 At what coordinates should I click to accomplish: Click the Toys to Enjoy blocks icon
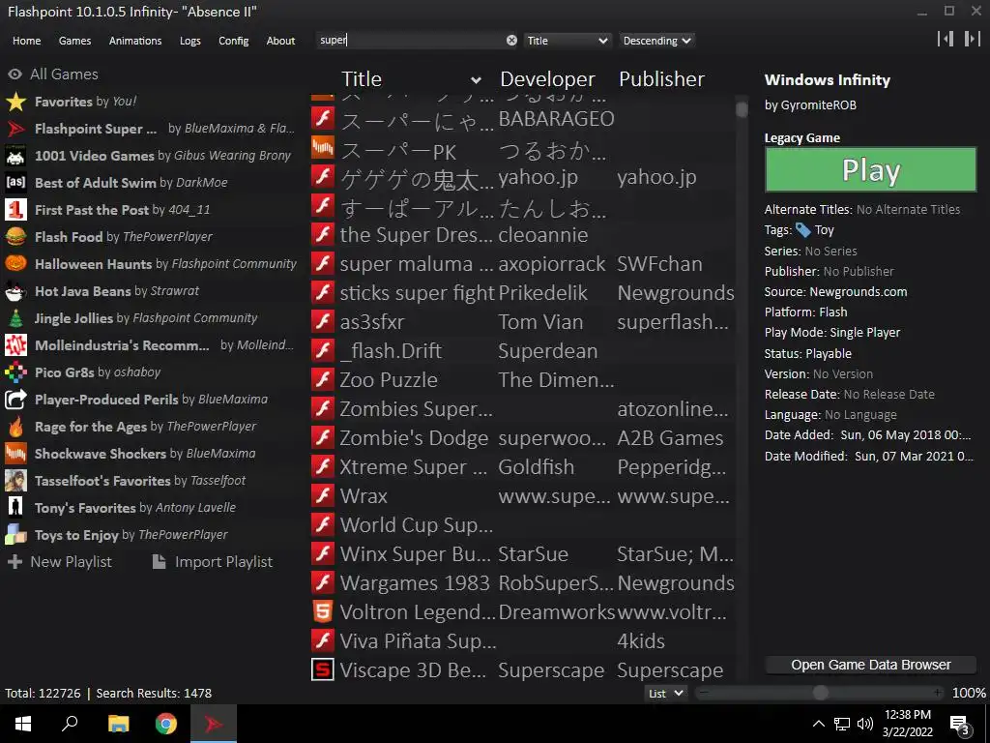pyautogui.click(x=15, y=535)
